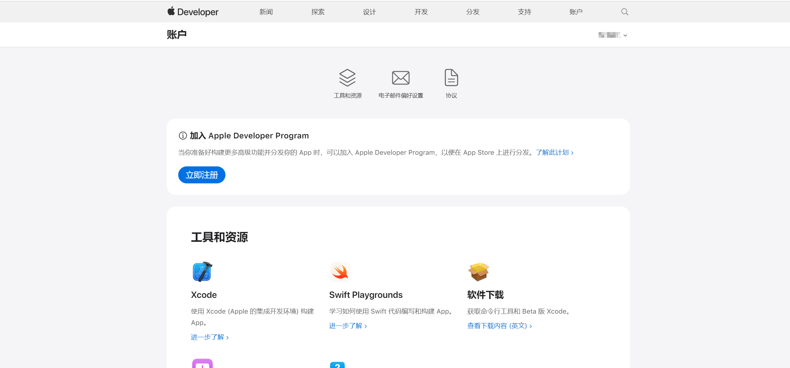This screenshot has width=790, height=368.
Task: Click the Swift Playgrounds heading
Action: click(366, 295)
